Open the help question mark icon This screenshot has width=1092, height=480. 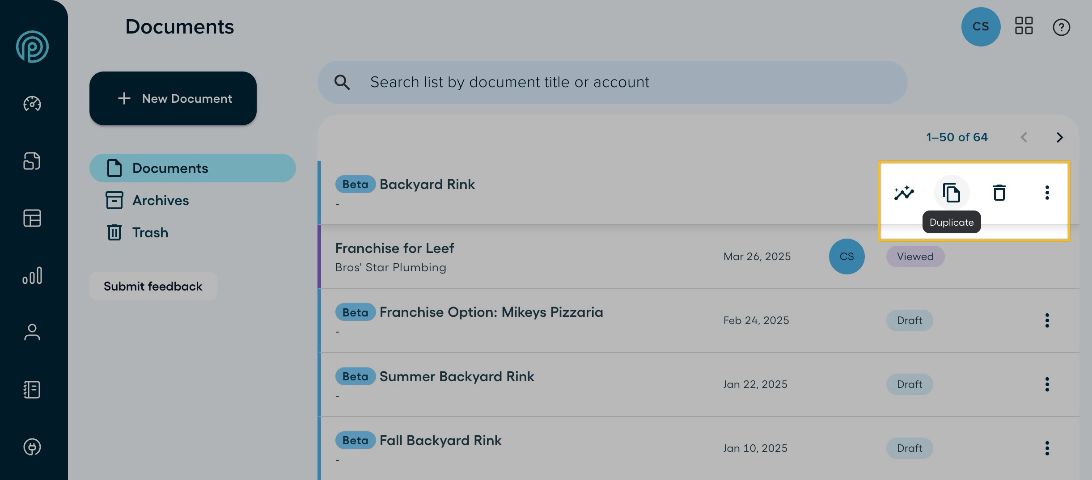[x=1061, y=27]
